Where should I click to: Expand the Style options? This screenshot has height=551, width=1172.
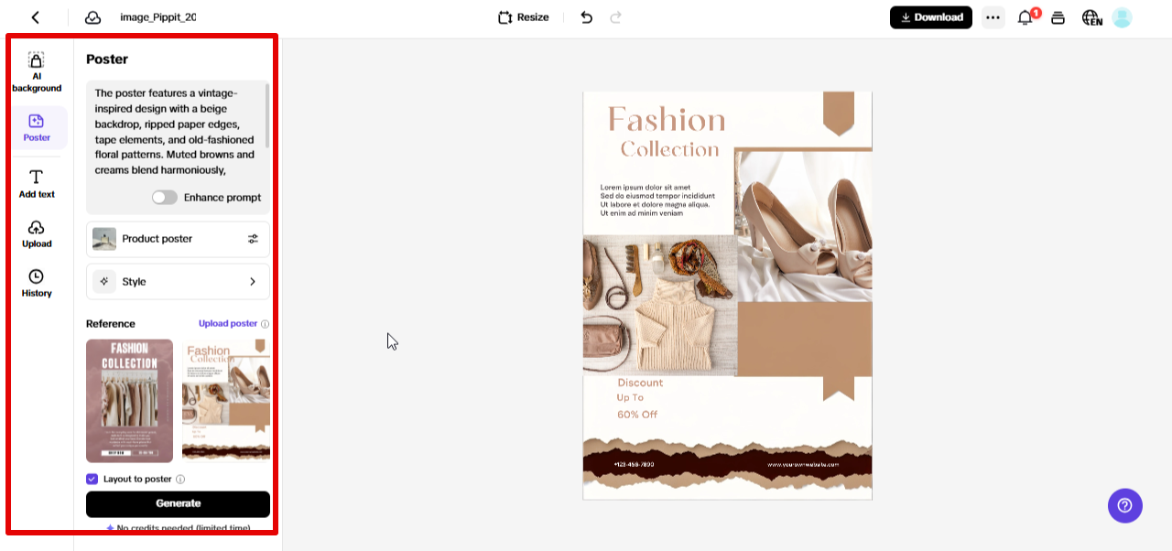click(x=252, y=281)
